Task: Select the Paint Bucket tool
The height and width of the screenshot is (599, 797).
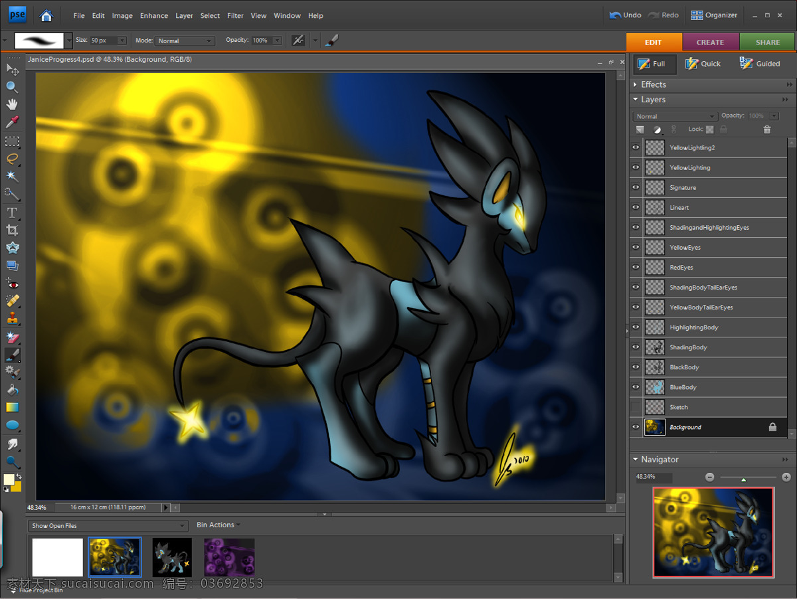Action: [12, 390]
